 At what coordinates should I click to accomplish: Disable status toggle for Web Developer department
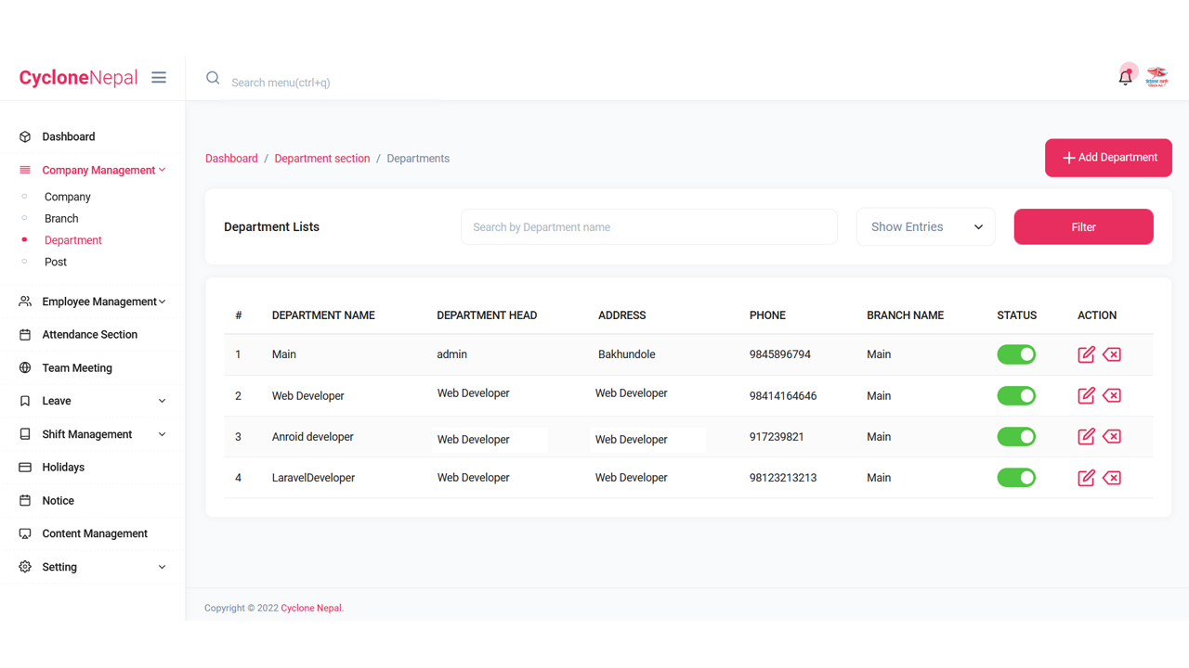tap(1016, 395)
